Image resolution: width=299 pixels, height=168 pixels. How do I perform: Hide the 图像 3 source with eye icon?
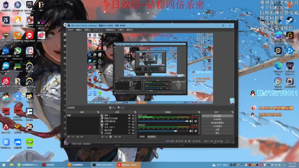click(129, 115)
